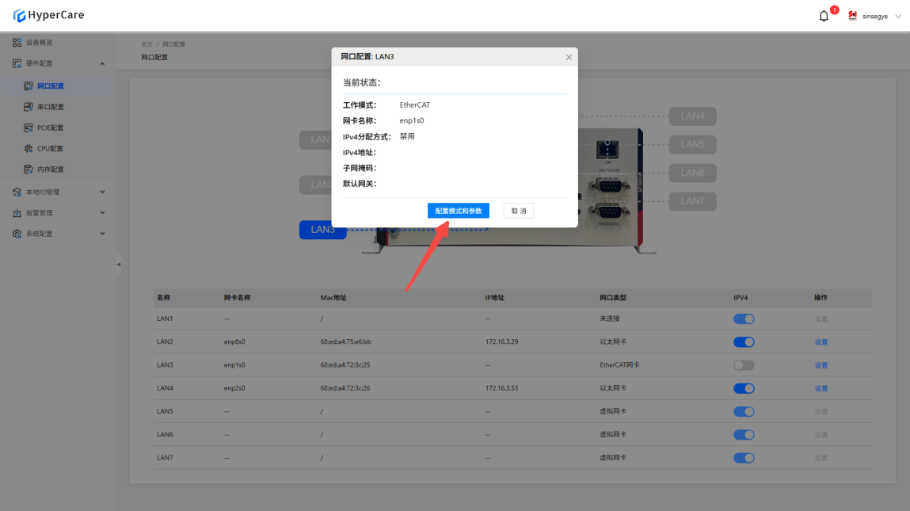Click the EtherCAT work mode value in dialog
Viewport: 910px width, 511px height.
point(414,105)
